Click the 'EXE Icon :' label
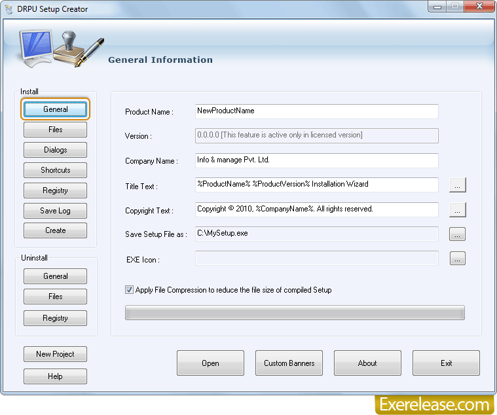 143,260
